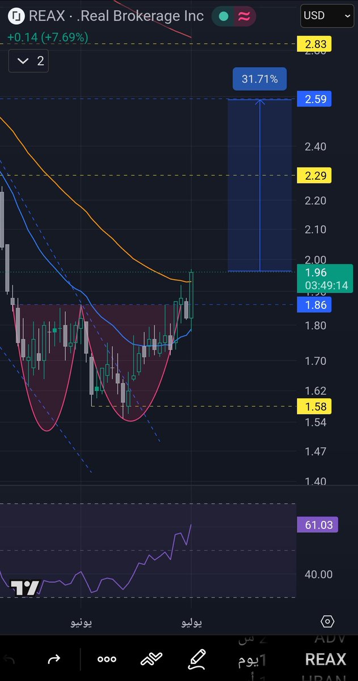Click the 40.00 RSI scale value
358x681 pixels.
[318, 574]
